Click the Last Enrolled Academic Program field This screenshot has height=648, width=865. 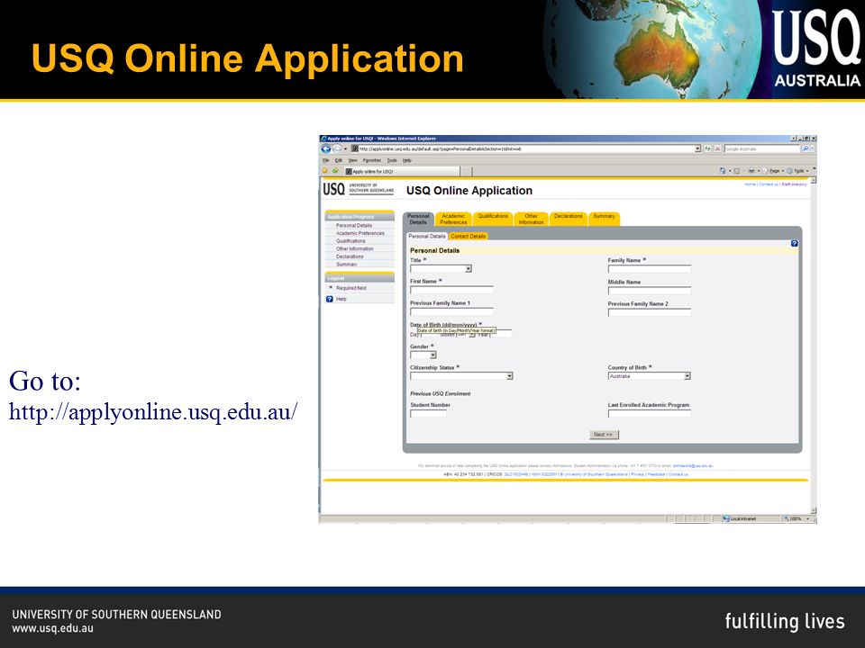650,413
